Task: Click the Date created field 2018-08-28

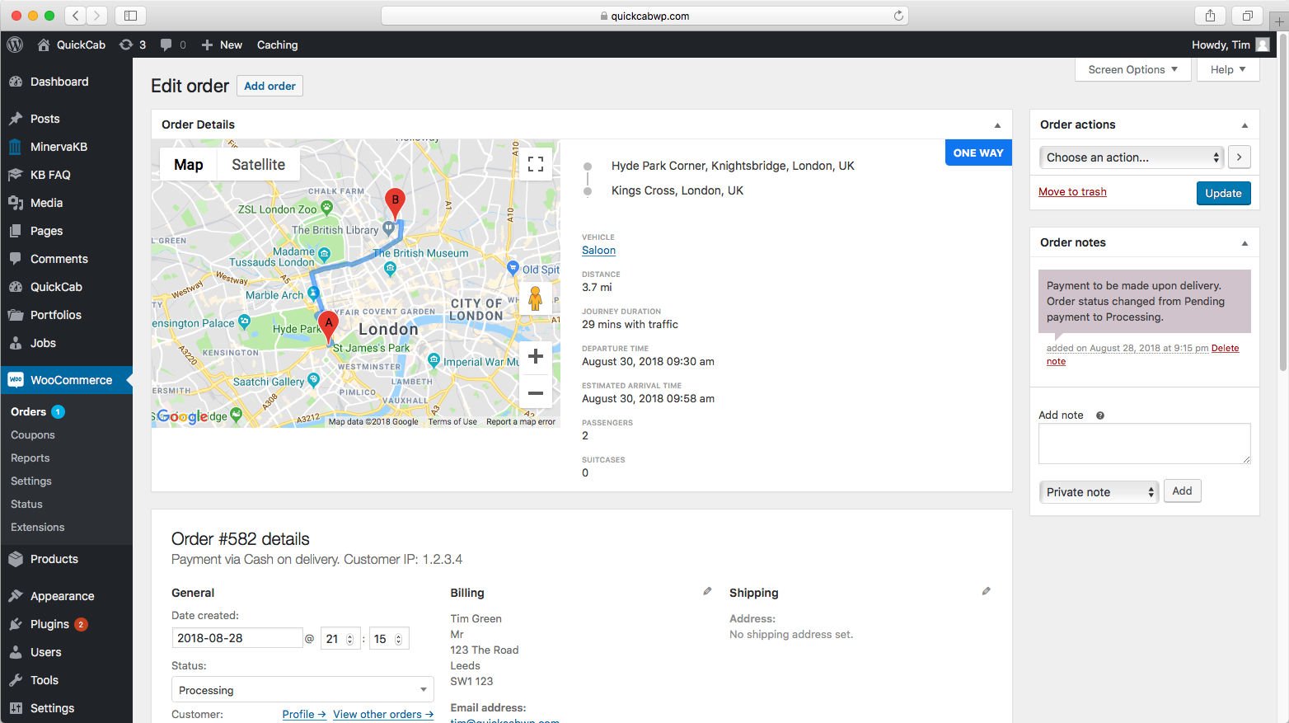Action: pos(237,638)
